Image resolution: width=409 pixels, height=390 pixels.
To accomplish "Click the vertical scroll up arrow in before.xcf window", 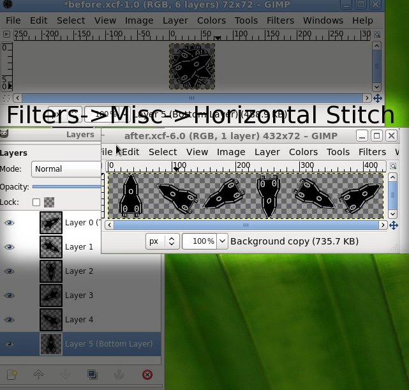I will (x=376, y=46).
